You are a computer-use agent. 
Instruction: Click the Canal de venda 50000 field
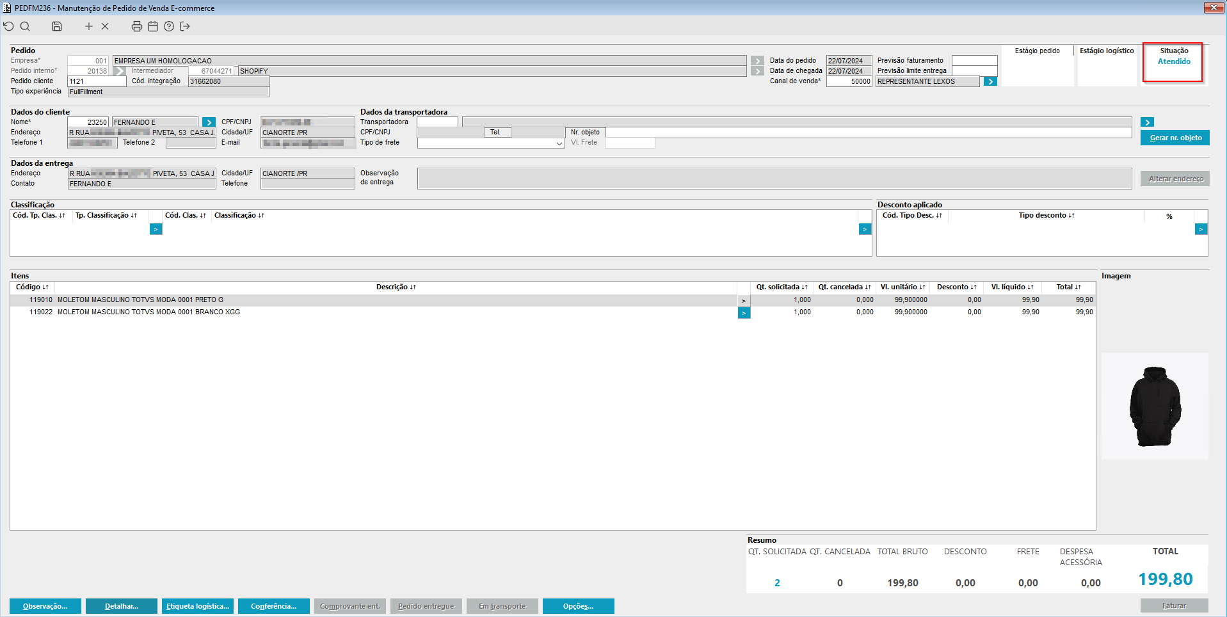pyautogui.click(x=849, y=81)
